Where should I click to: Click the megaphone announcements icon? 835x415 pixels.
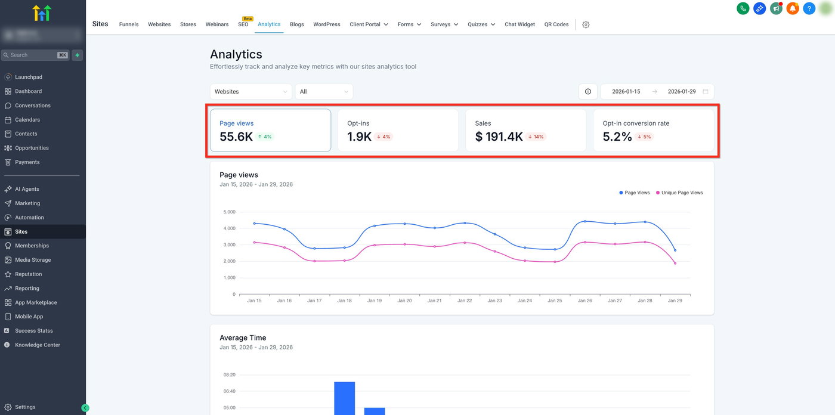[x=776, y=8]
